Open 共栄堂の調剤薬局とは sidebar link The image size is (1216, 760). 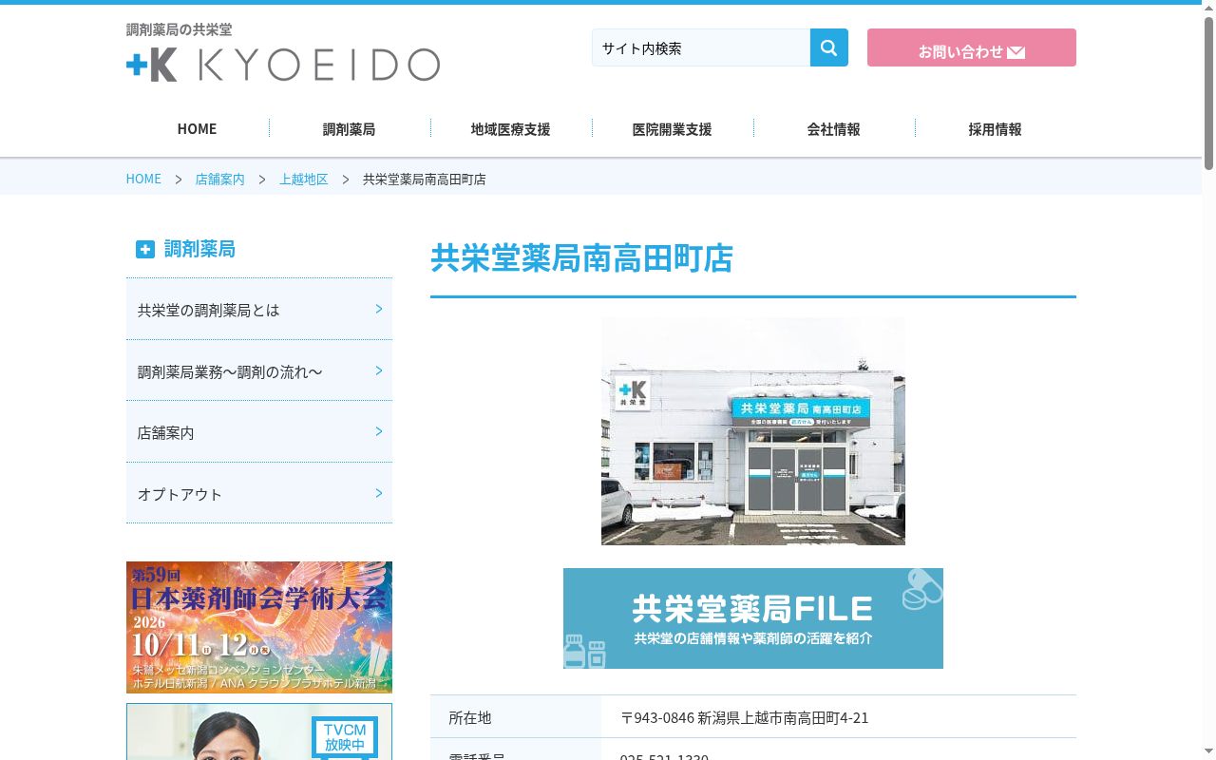pyautogui.click(x=259, y=310)
